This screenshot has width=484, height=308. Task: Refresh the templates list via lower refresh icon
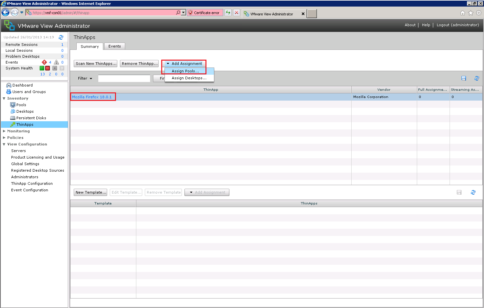473,192
